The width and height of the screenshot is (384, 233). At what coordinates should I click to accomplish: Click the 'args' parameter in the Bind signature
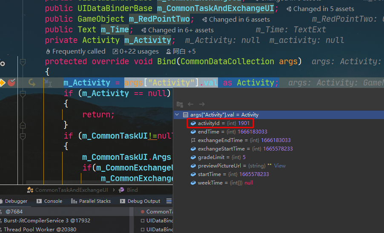point(288,61)
